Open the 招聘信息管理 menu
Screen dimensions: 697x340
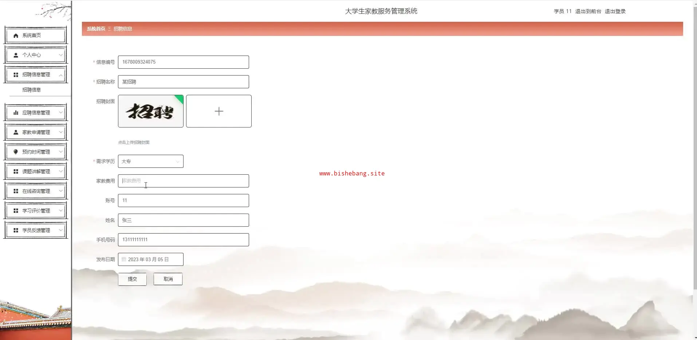coord(36,75)
